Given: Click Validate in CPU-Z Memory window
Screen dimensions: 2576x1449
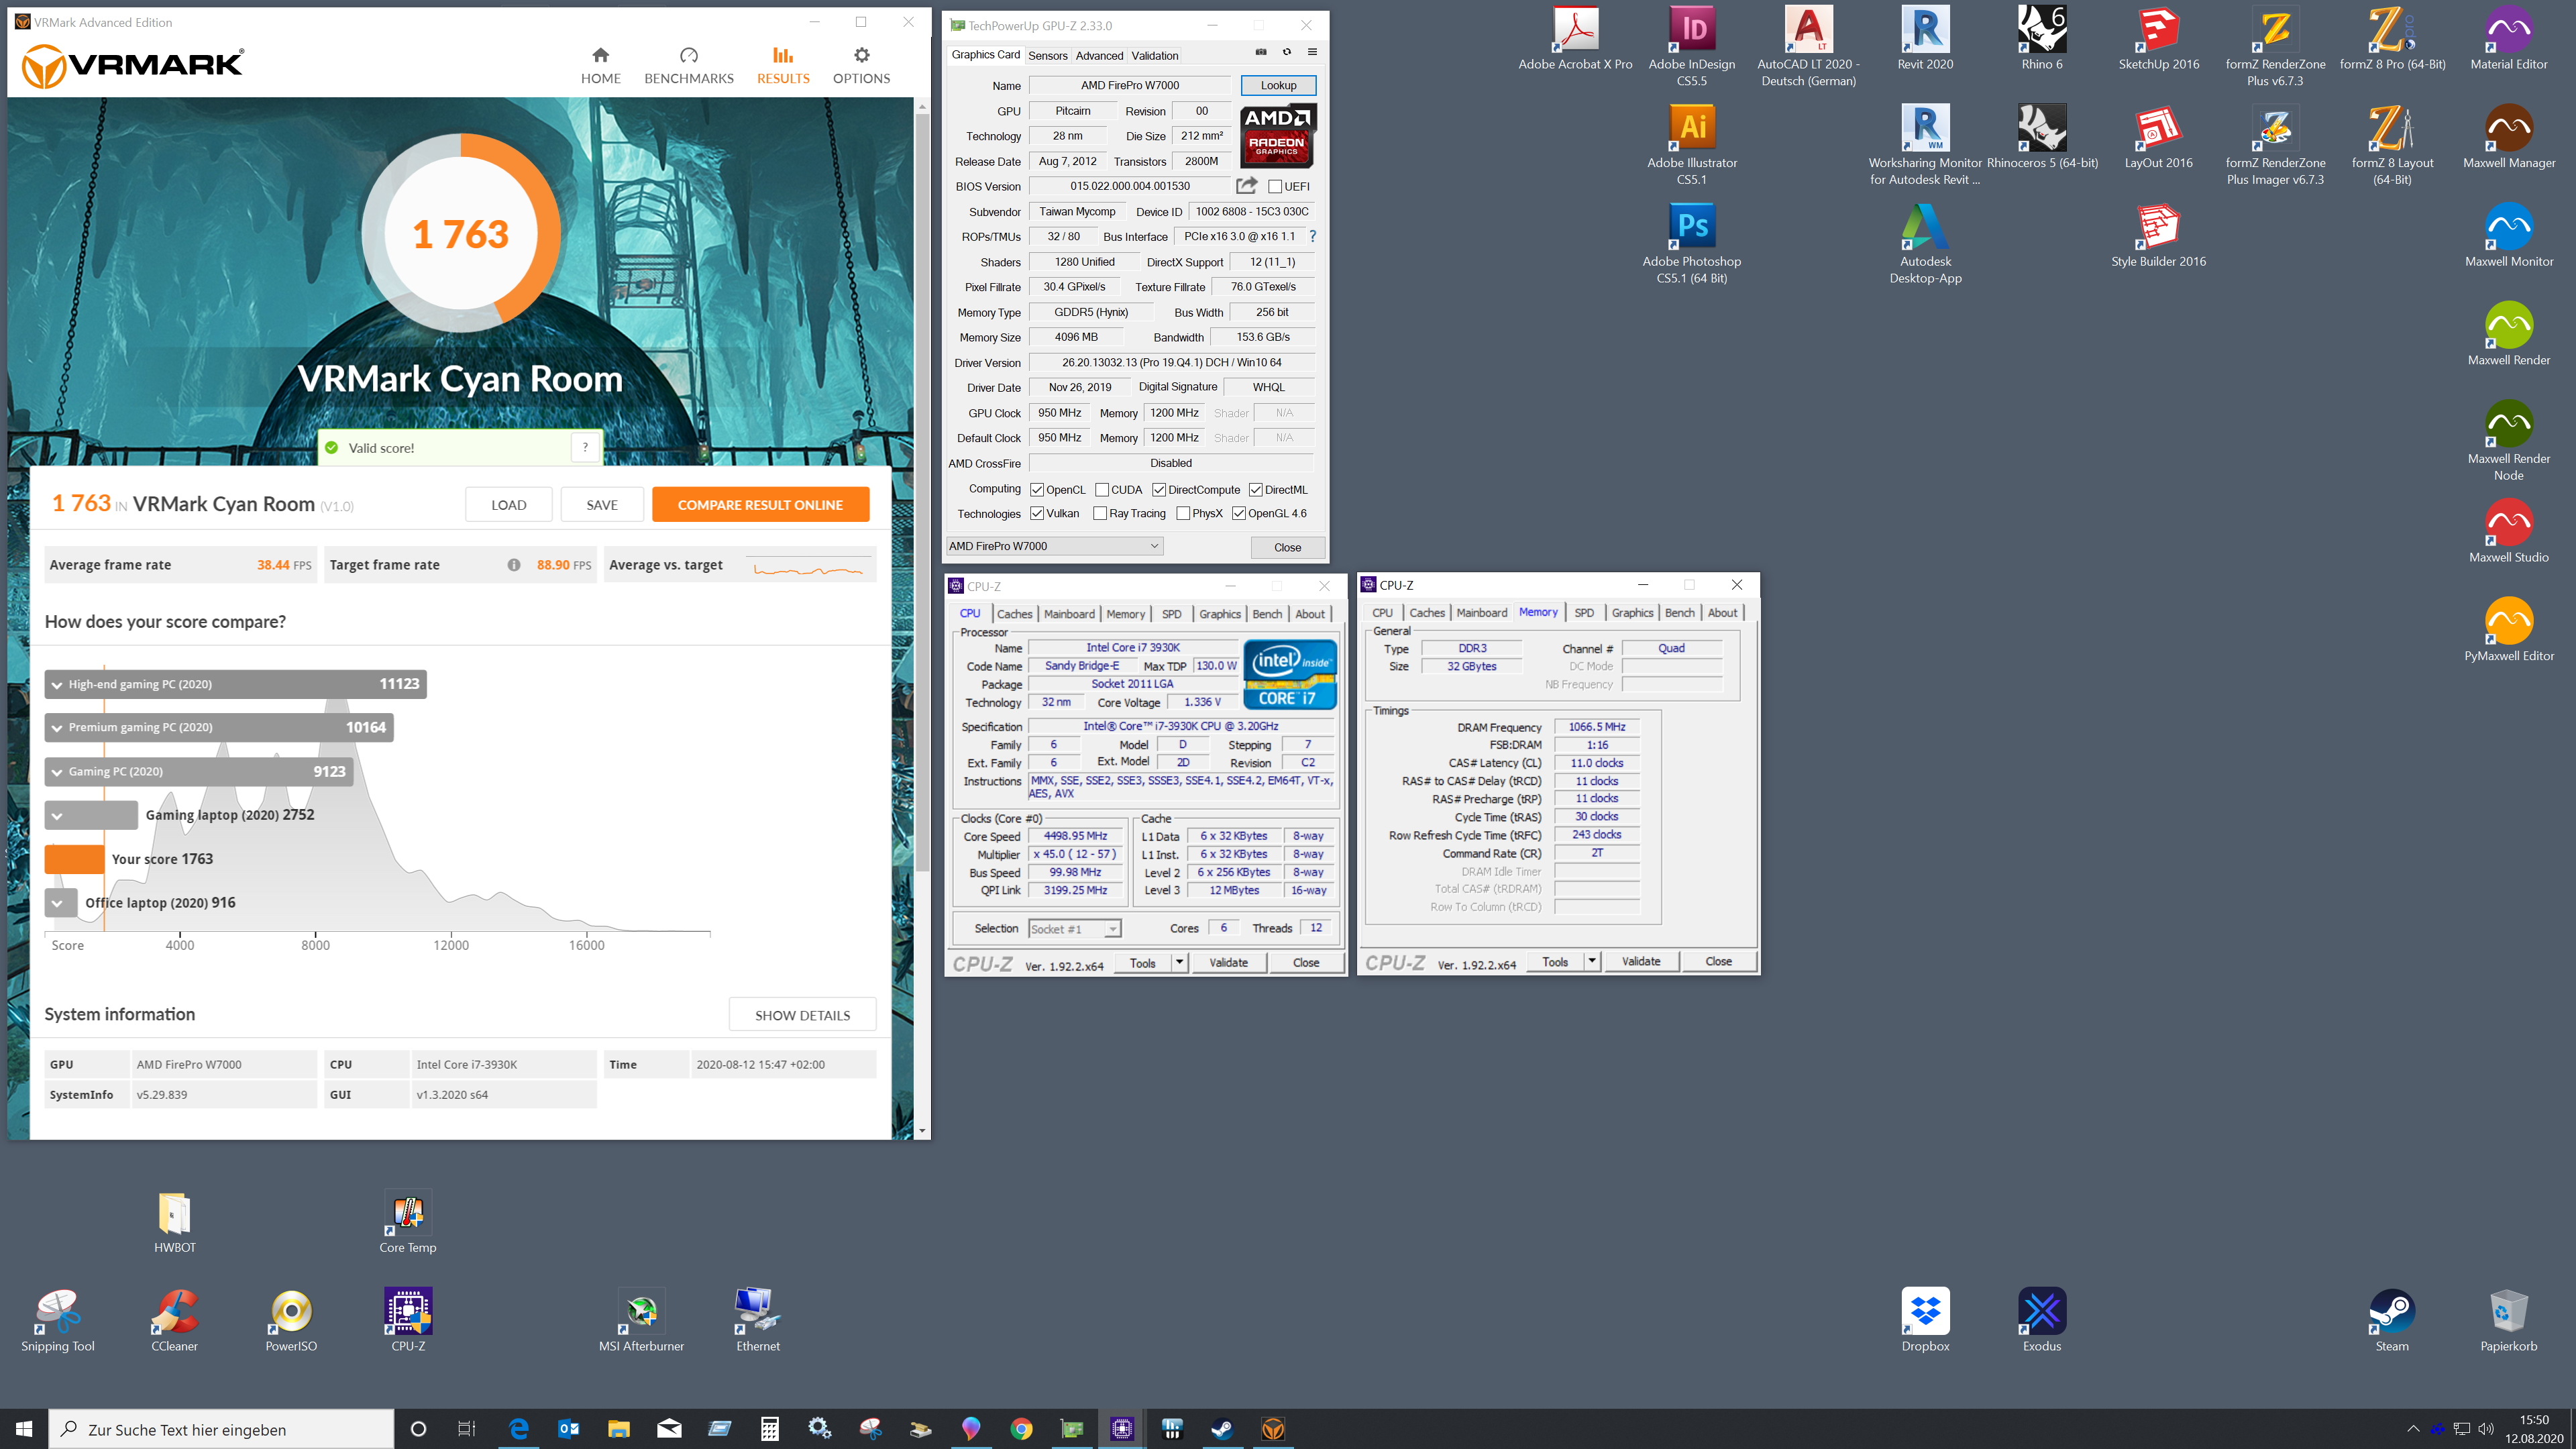Looking at the screenshot, I should [x=1640, y=961].
